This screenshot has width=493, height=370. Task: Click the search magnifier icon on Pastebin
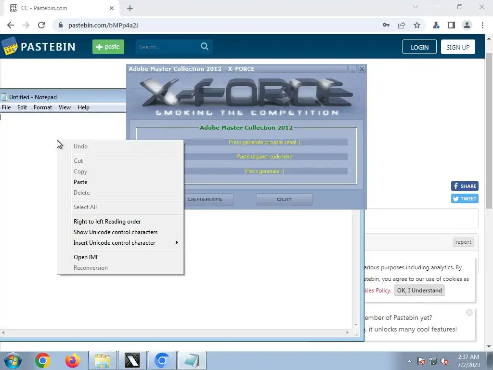tap(204, 47)
